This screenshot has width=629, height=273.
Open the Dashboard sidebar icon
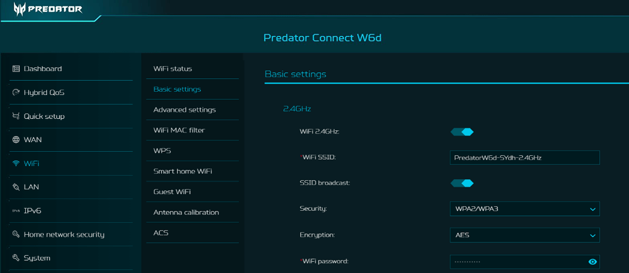coord(16,69)
